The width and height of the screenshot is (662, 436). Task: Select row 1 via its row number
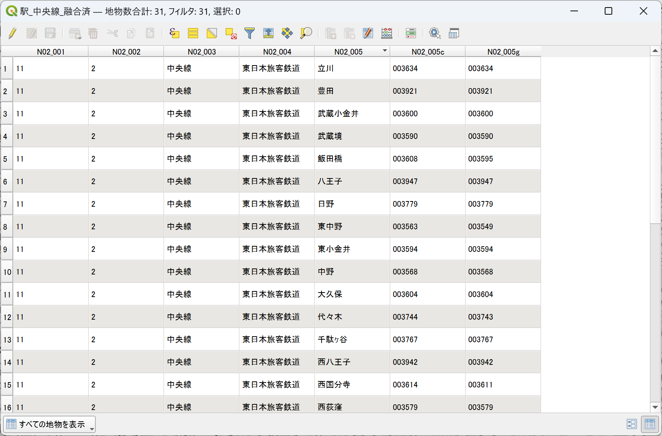(x=7, y=69)
